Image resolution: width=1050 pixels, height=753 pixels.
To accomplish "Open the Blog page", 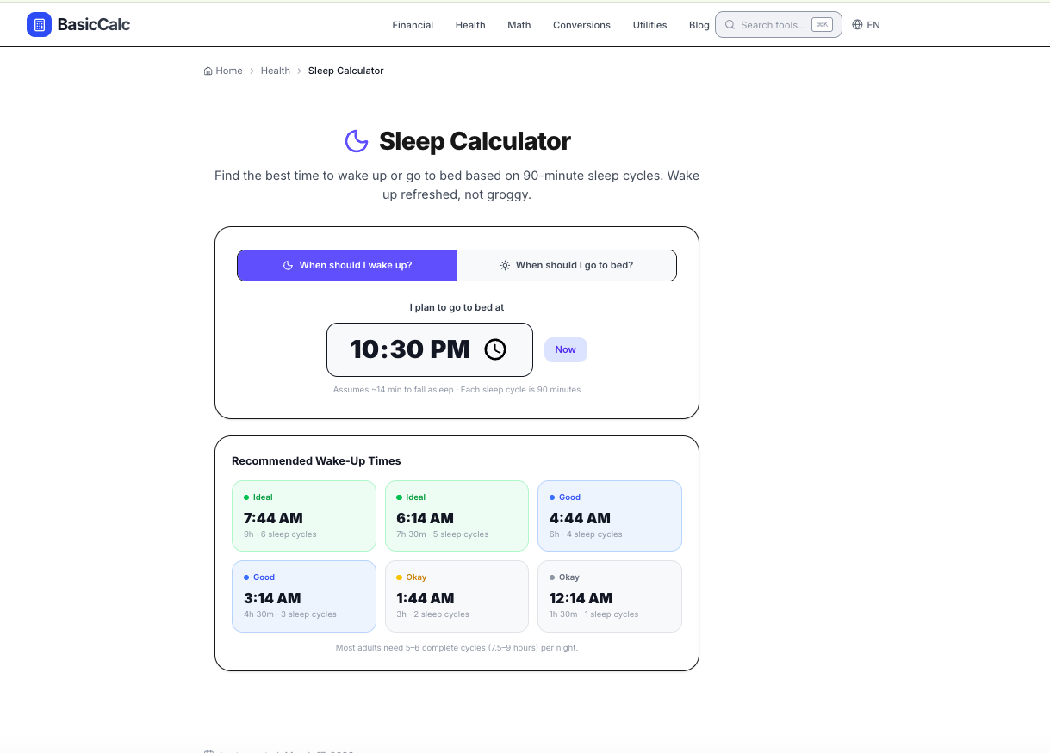I will point(699,25).
